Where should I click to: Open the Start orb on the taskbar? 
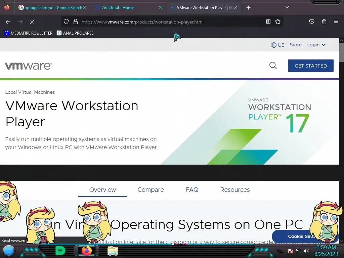click(x=8, y=251)
